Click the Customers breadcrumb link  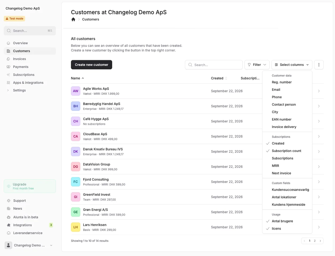pos(91,19)
